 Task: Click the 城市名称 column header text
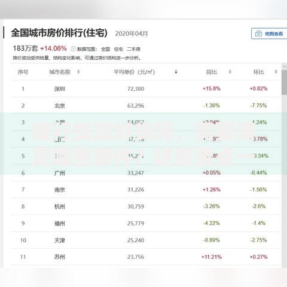pos(60,72)
